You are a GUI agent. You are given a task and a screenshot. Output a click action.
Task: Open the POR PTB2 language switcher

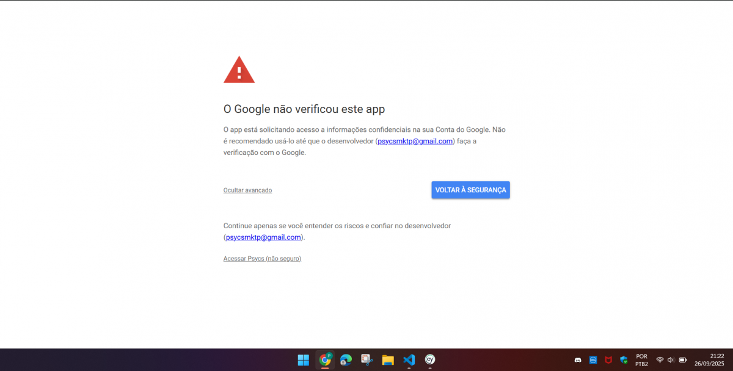click(641, 360)
